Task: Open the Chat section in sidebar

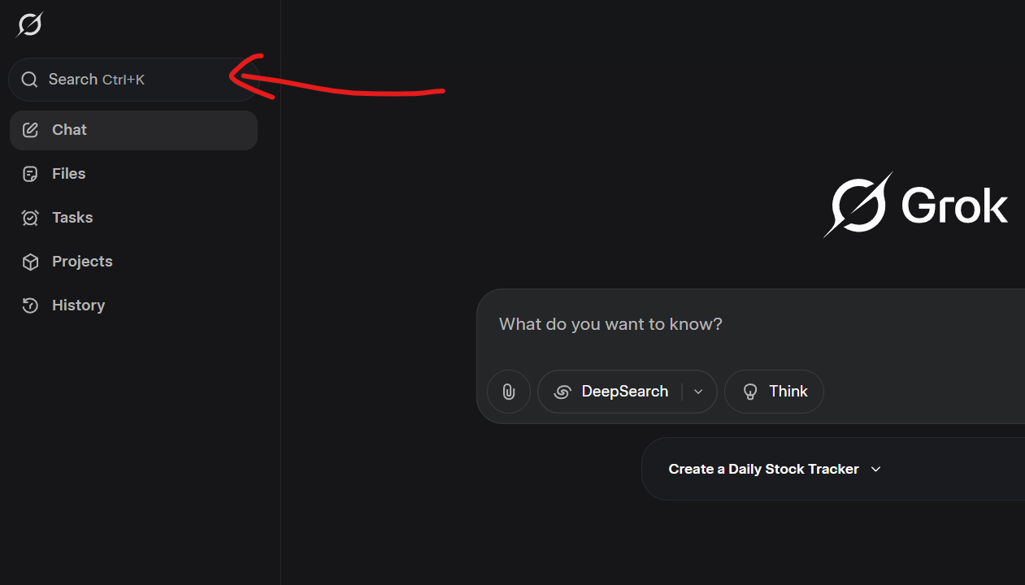Action: tap(133, 130)
